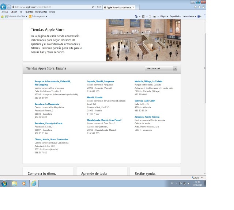The image size is (234, 210).
Task: Go back with the blue back arrow
Action: point(3,7)
